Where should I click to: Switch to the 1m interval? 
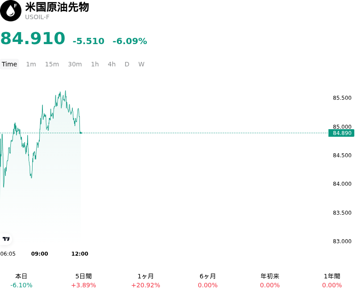(31, 64)
